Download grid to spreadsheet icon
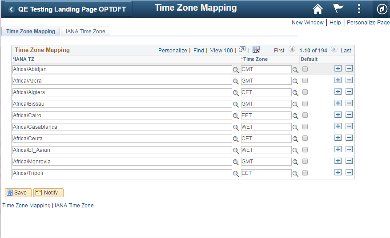Image resolution: width=390 pixels, height=238 pixels. 256,49
